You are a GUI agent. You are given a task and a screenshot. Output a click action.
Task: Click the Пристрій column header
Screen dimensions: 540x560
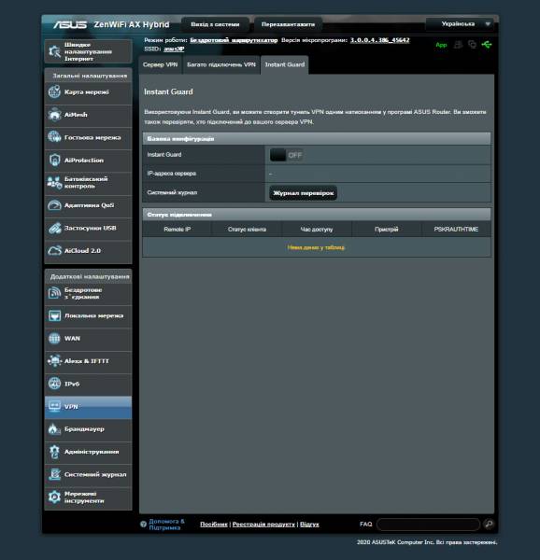(x=387, y=230)
